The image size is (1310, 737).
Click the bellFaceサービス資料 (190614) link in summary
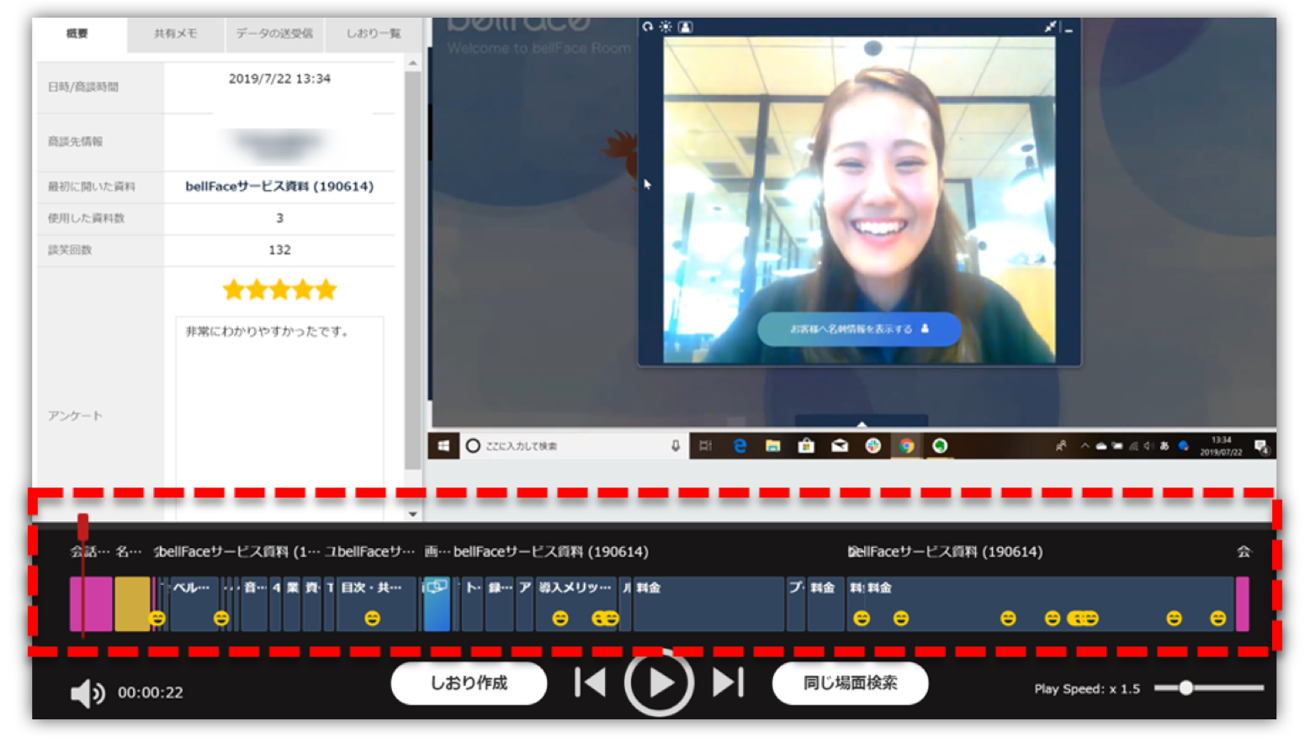coord(279,187)
